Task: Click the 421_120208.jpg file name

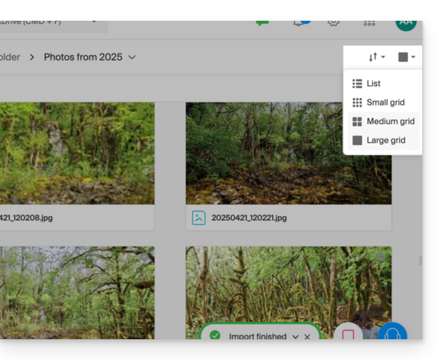Action: click(x=26, y=218)
